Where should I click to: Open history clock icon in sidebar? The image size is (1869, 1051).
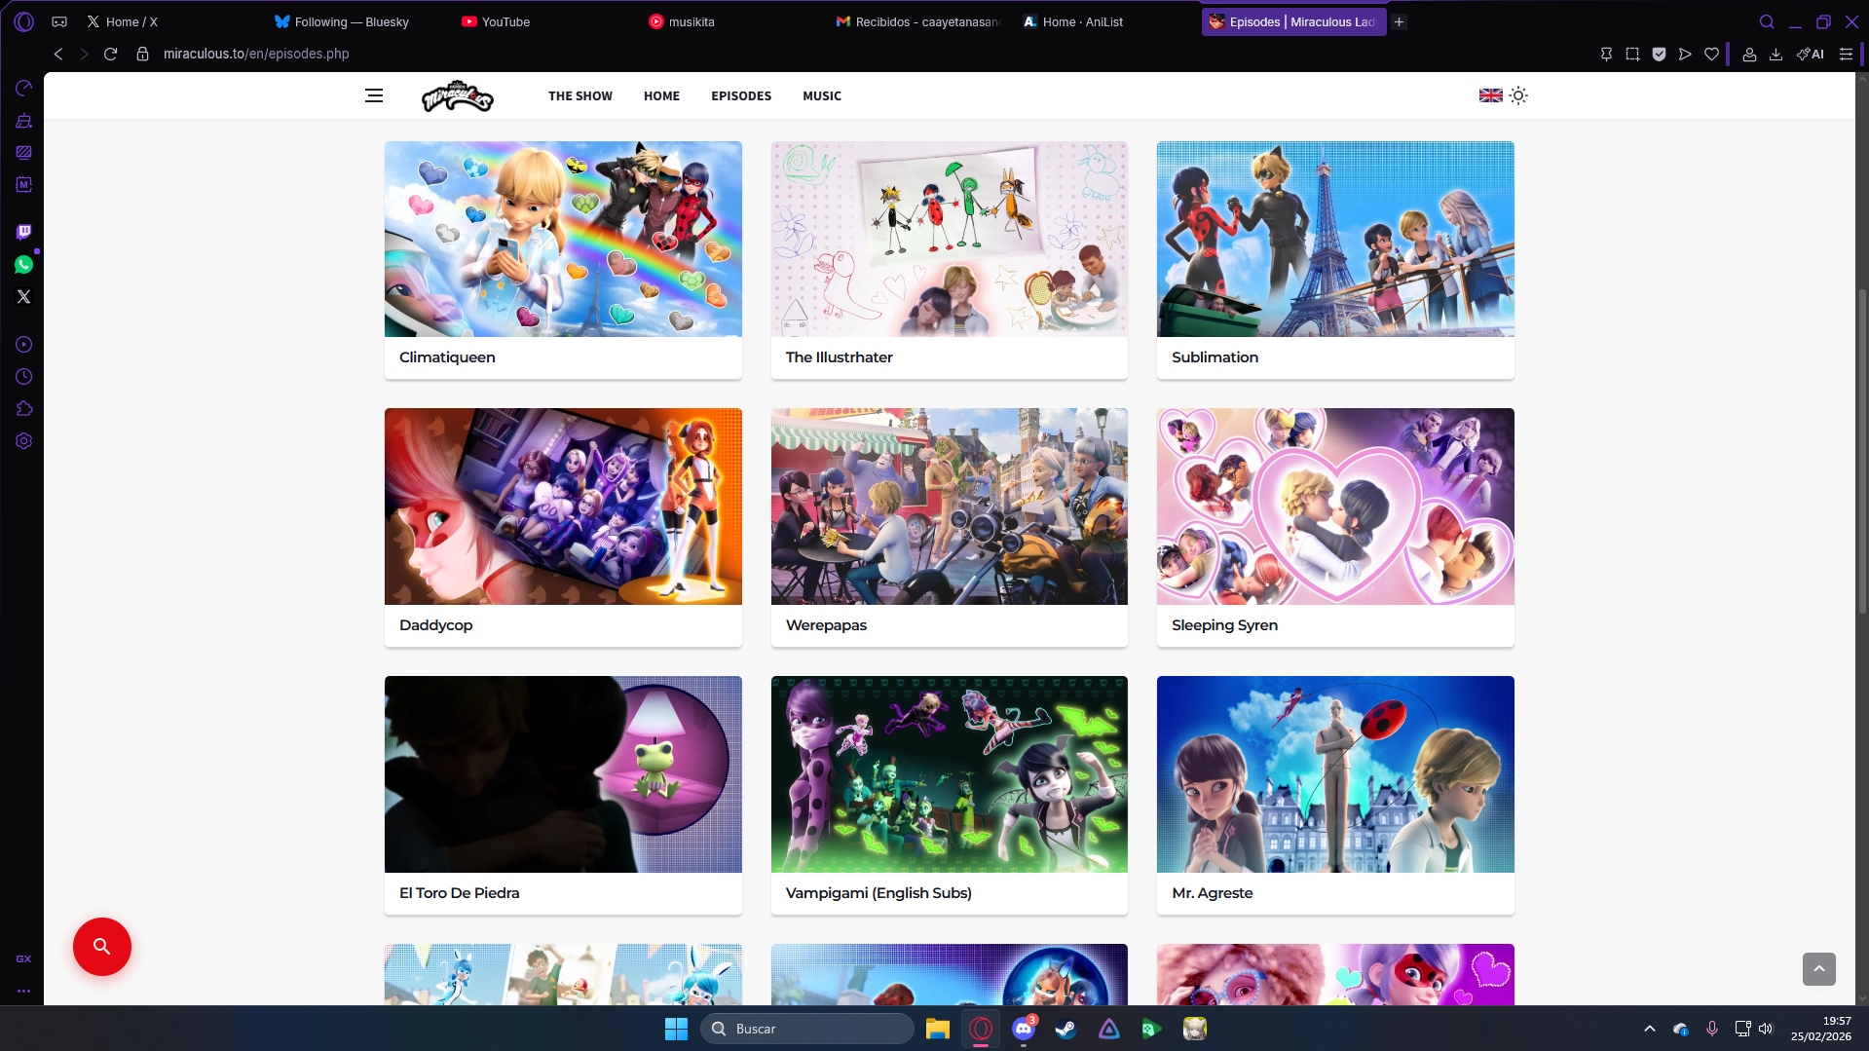pyautogui.click(x=24, y=377)
